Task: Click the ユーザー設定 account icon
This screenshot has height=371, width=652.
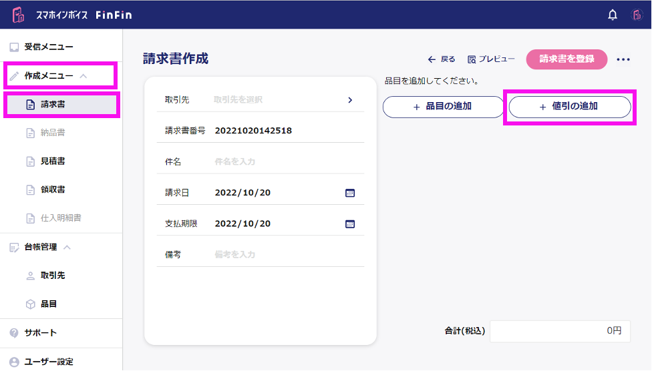Action: [14, 362]
